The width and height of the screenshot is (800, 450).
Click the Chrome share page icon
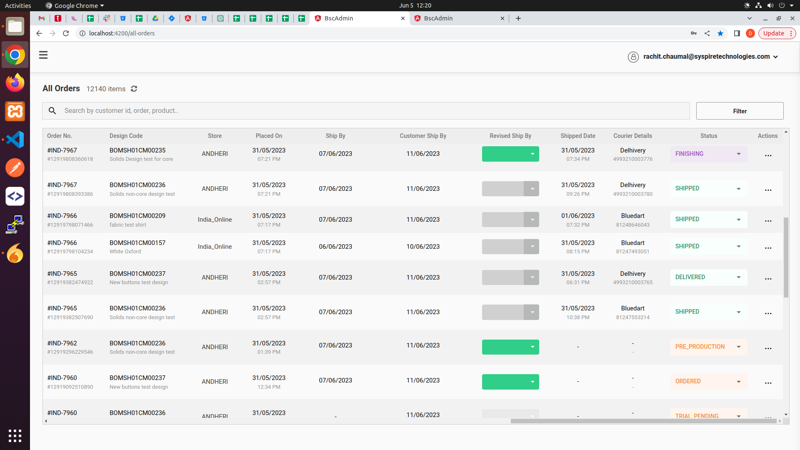tap(707, 33)
